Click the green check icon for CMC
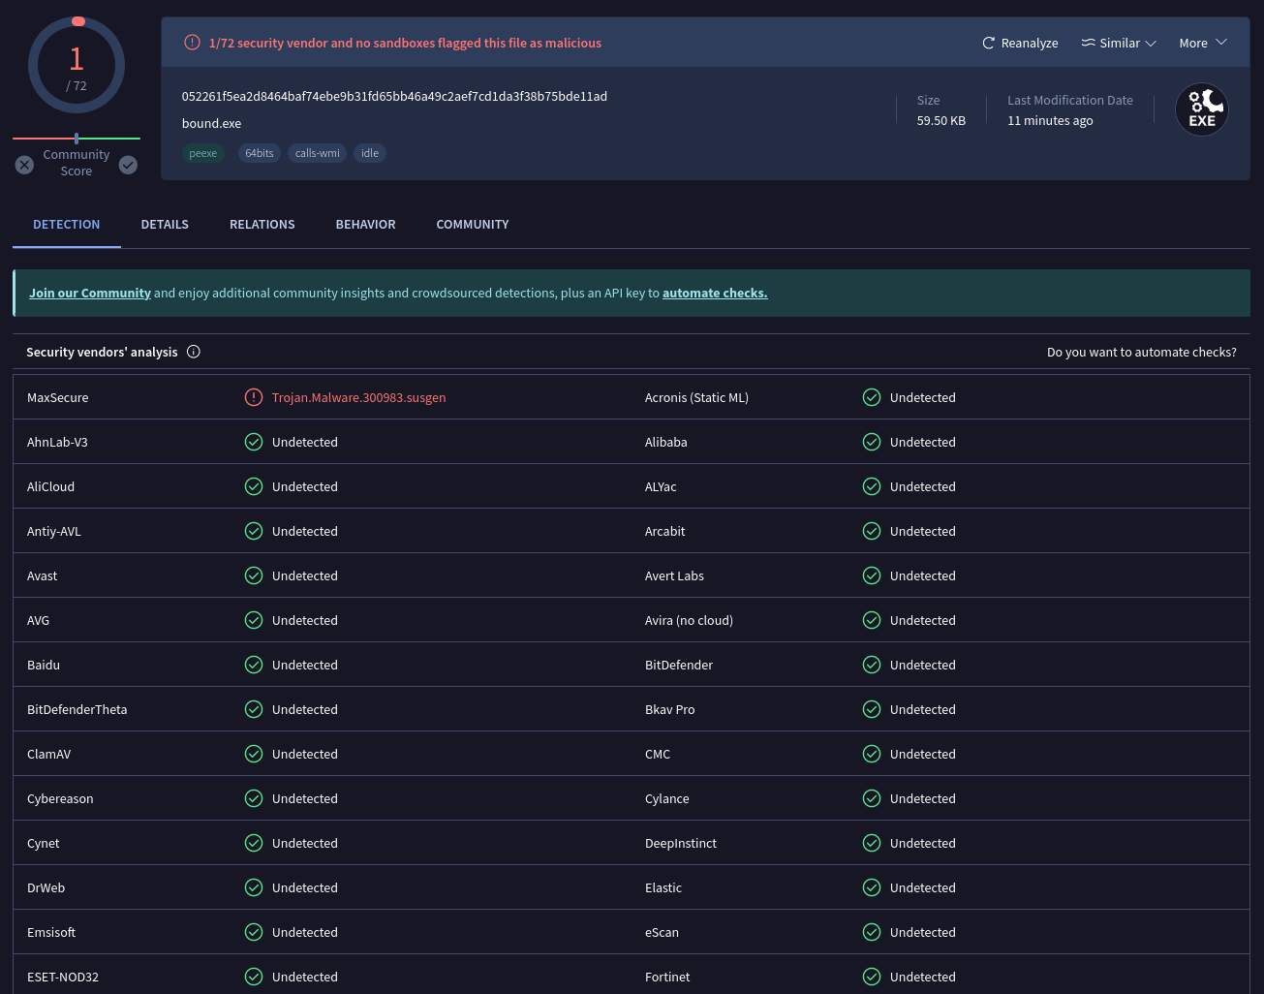 click(x=872, y=754)
